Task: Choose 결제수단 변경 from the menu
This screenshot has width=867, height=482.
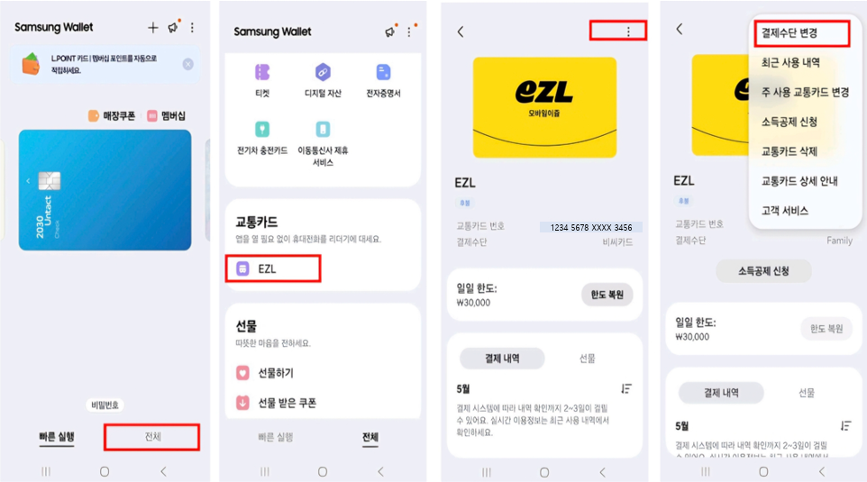Action: [789, 33]
